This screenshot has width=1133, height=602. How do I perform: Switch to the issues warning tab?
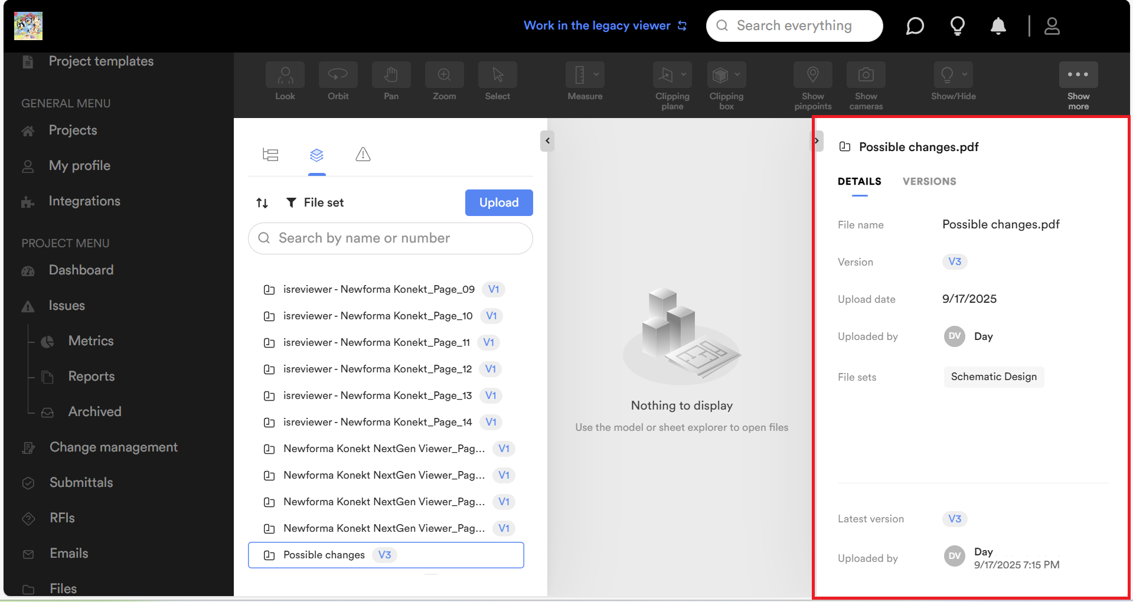click(x=363, y=155)
